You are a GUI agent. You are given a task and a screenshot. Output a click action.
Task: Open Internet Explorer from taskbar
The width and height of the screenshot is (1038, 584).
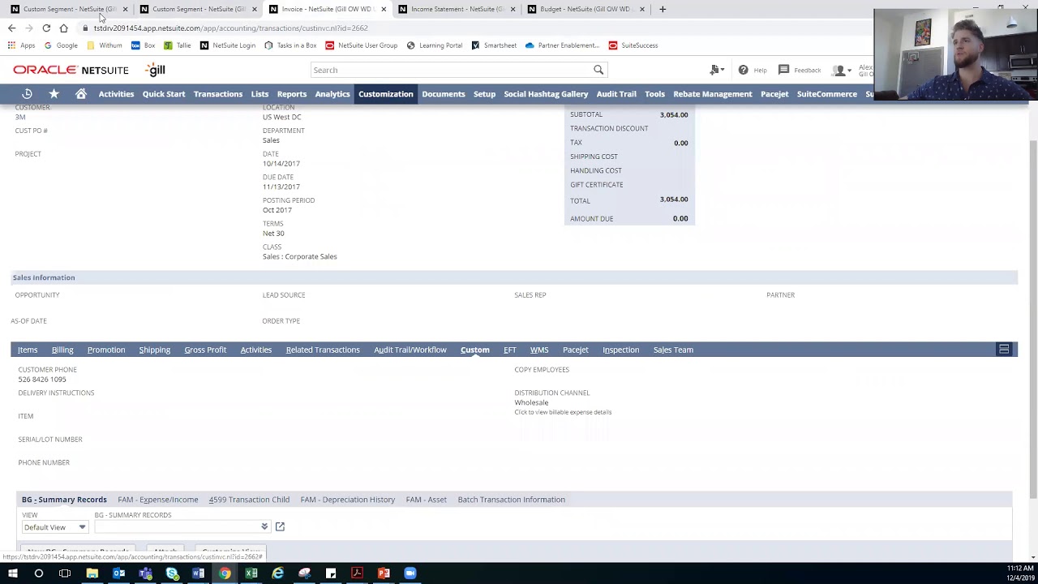tap(277, 573)
